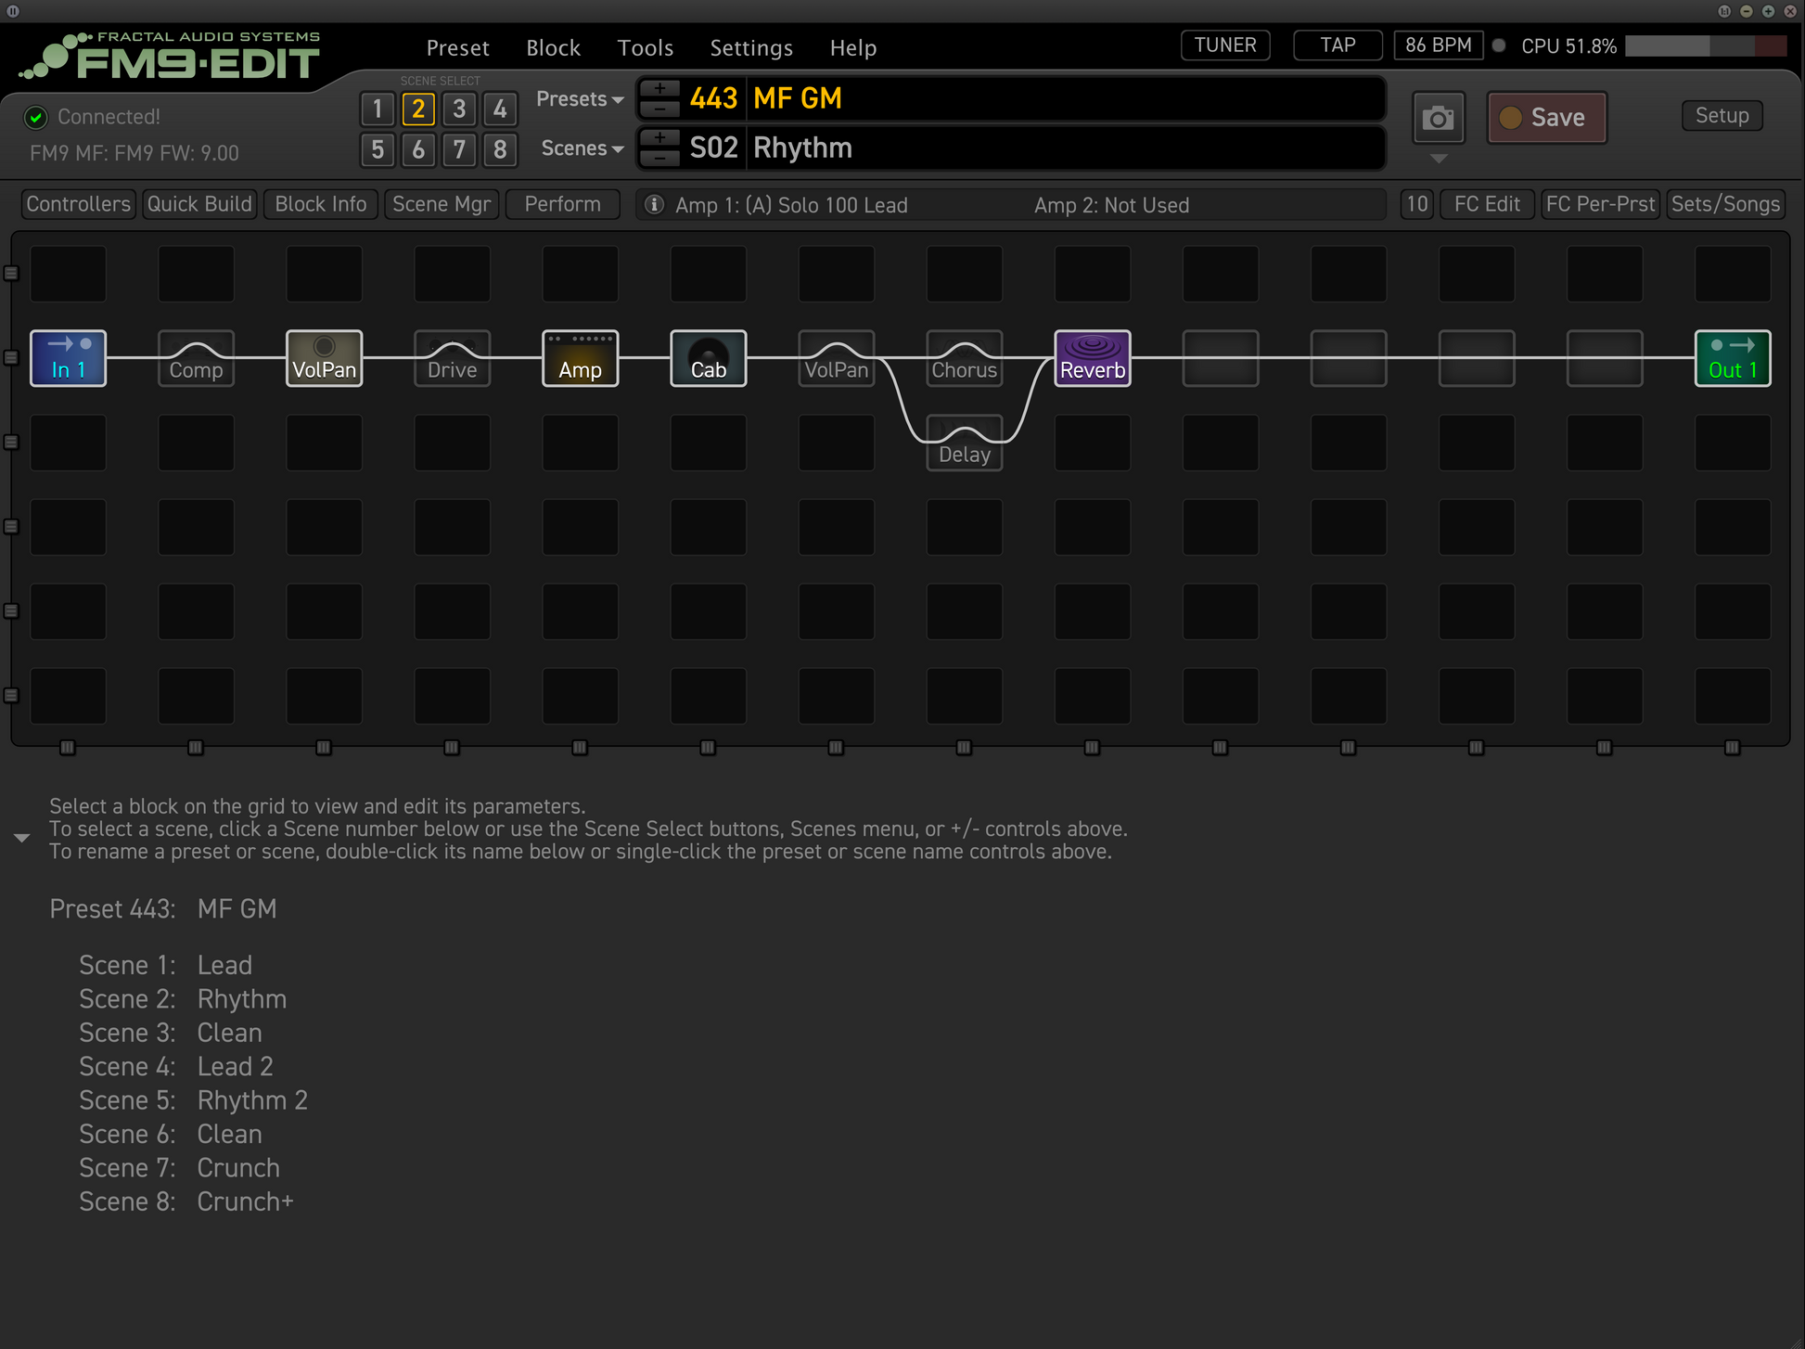Screen dimensions: 1805x1349
Task: Click the camera snapshot icon
Action: click(1438, 118)
